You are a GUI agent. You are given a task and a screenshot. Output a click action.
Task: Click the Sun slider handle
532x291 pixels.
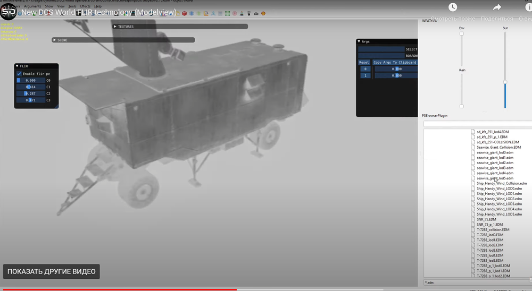coord(505,82)
